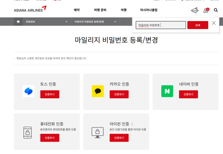Click the Naver N logo icon
This screenshot has height=154, width=223.
(167, 91)
